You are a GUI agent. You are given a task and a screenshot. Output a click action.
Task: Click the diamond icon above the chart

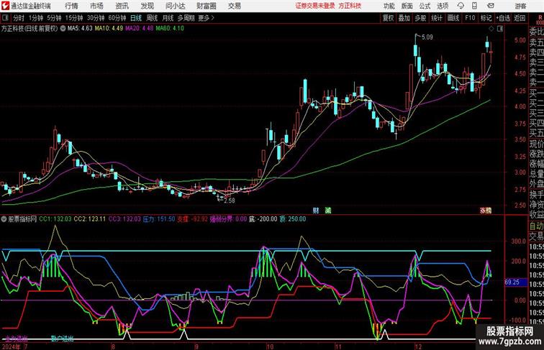tap(491, 29)
